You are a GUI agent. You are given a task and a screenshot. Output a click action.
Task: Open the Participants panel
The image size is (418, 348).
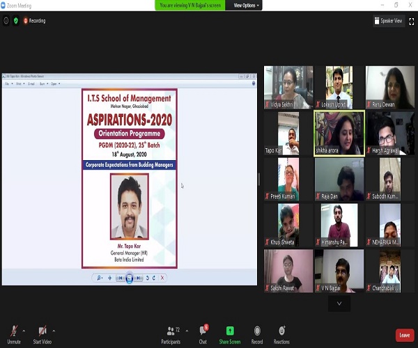tap(171, 335)
